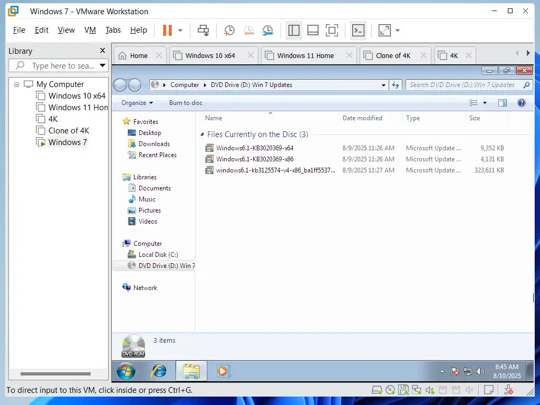Open the power options dropdown next to pause
This screenshot has height=405, width=540.
(x=180, y=30)
